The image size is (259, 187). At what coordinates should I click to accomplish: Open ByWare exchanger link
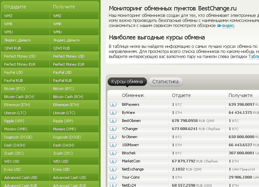128,113
